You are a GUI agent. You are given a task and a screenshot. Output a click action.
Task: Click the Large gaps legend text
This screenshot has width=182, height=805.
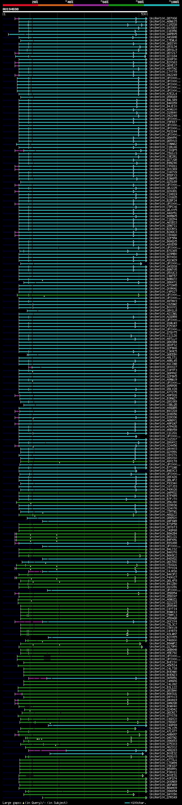click(12, 802)
